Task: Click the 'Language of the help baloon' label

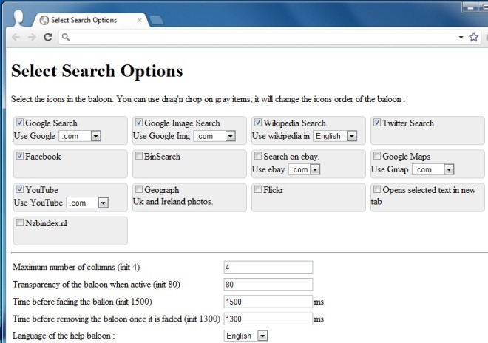Action: click(64, 336)
